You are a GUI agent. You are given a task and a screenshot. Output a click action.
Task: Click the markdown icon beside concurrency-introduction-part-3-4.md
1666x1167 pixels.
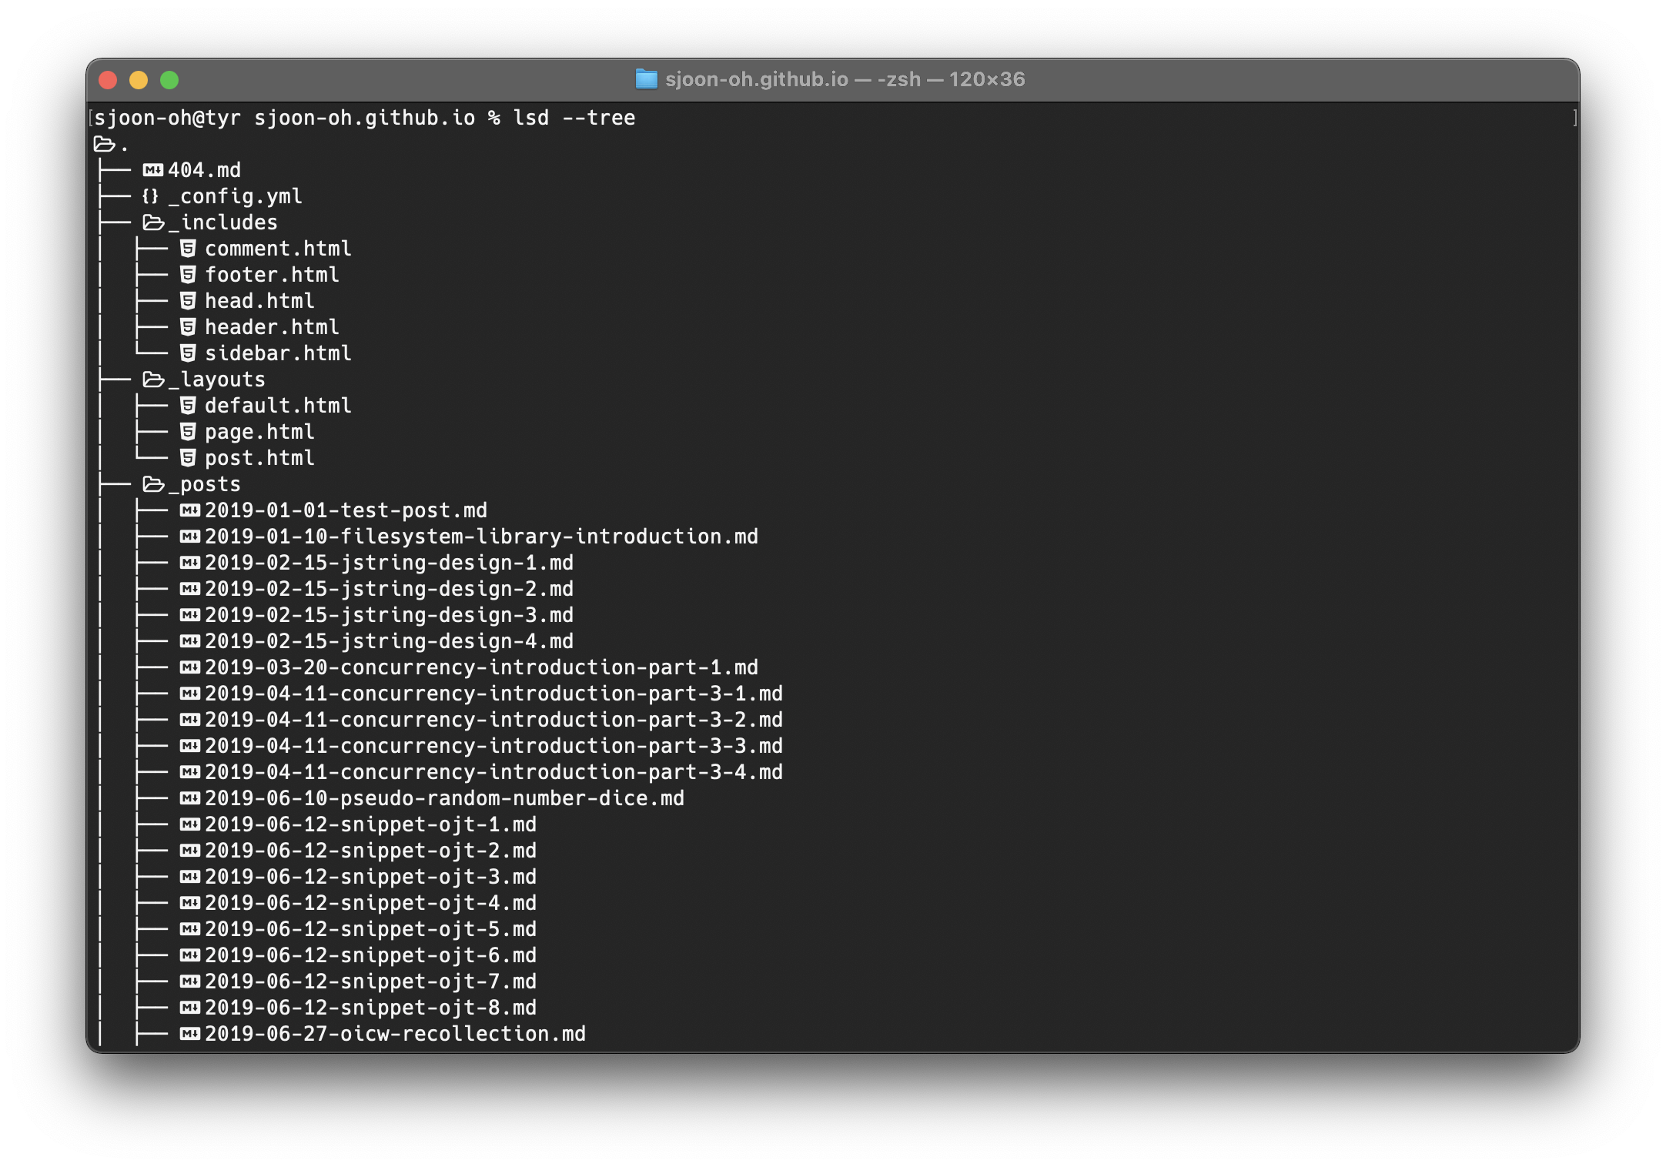pos(190,772)
